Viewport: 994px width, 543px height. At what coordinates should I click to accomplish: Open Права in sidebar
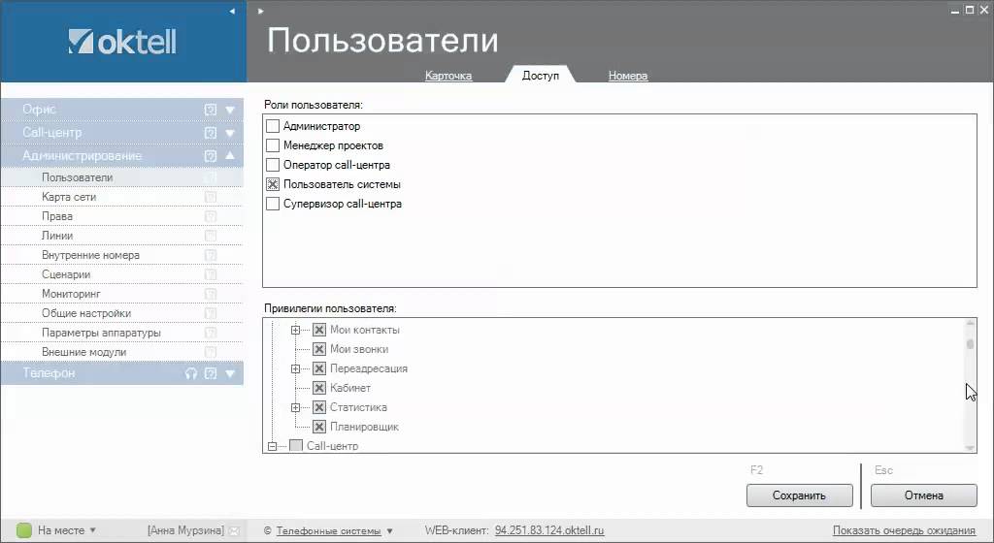121,216
